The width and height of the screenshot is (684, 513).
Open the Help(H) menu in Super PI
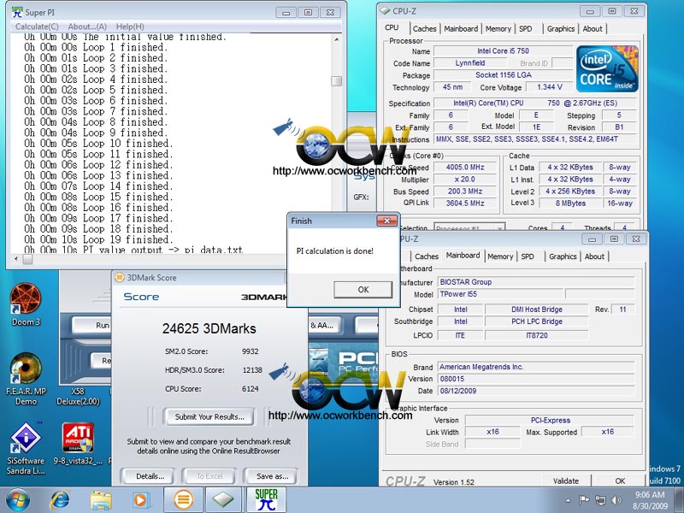click(x=130, y=27)
